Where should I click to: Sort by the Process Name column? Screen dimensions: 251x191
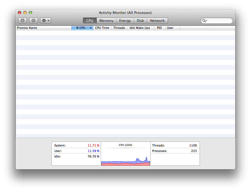tap(27, 28)
